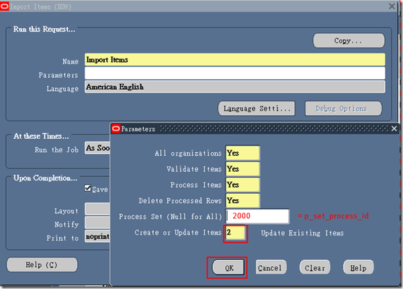Click the Process Items field

242,185
